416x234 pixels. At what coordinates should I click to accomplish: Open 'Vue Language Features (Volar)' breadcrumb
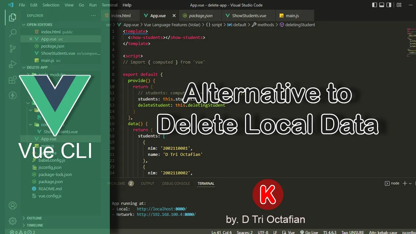[172, 25]
